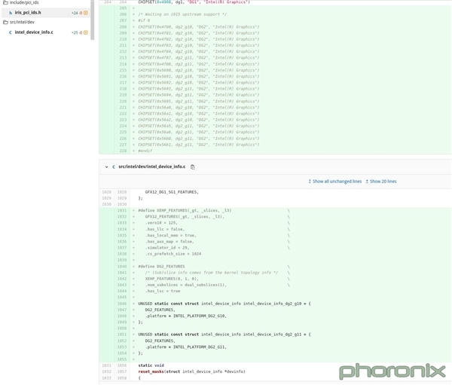This screenshot has height=385, width=452.
Task: Open iris_pci_ids.h in the file tree
Action: tap(28, 13)
